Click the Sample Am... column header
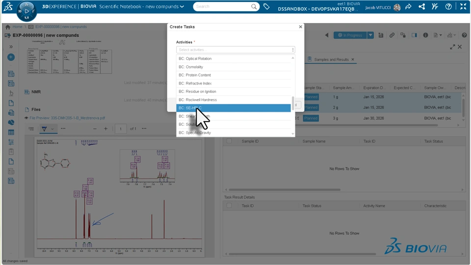The height and width of the screenshot is (265, 471). (x=343, y=88)
